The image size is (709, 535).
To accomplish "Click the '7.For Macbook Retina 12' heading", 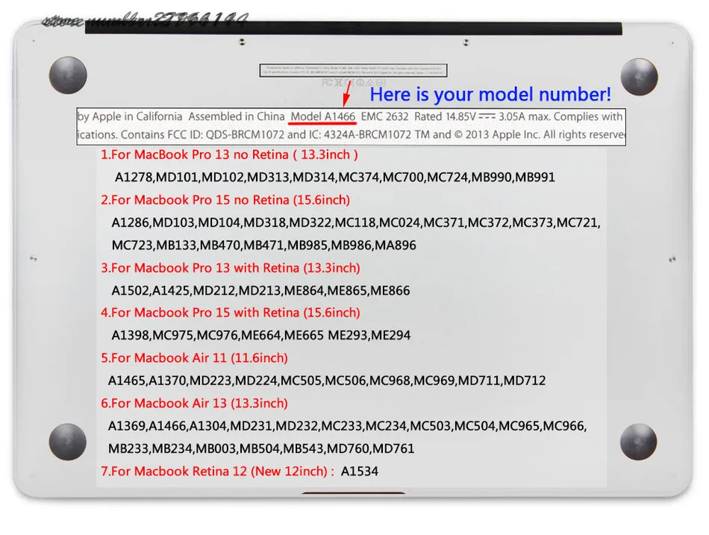I will (x=217, y=472).
